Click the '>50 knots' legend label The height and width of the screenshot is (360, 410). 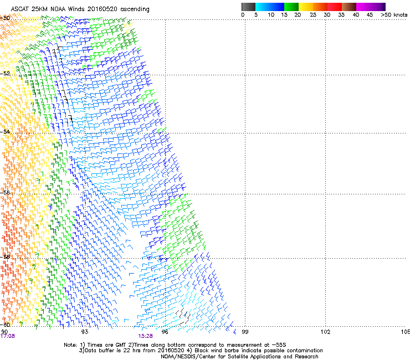coord(394,15)
